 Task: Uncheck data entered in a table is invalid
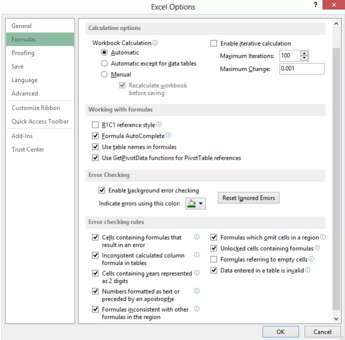[214, 270]
